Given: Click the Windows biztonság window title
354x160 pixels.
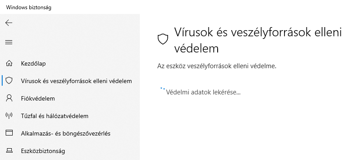Looking at the screenshot, I should 29,7.
